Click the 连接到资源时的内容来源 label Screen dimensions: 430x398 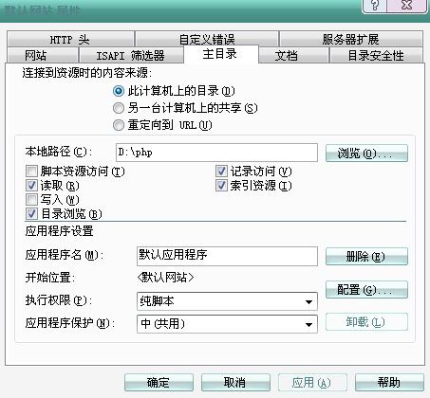pos(87,73)
